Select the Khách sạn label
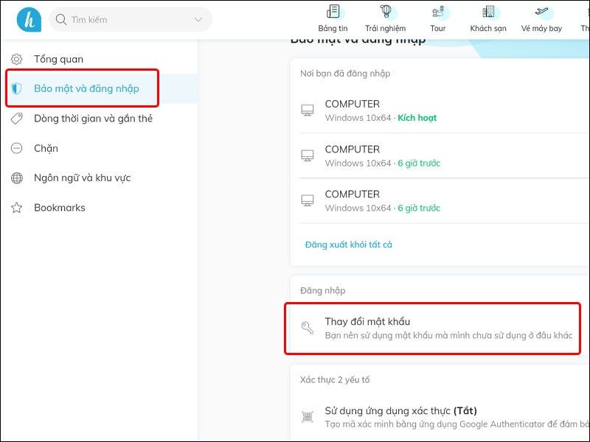 488,29
